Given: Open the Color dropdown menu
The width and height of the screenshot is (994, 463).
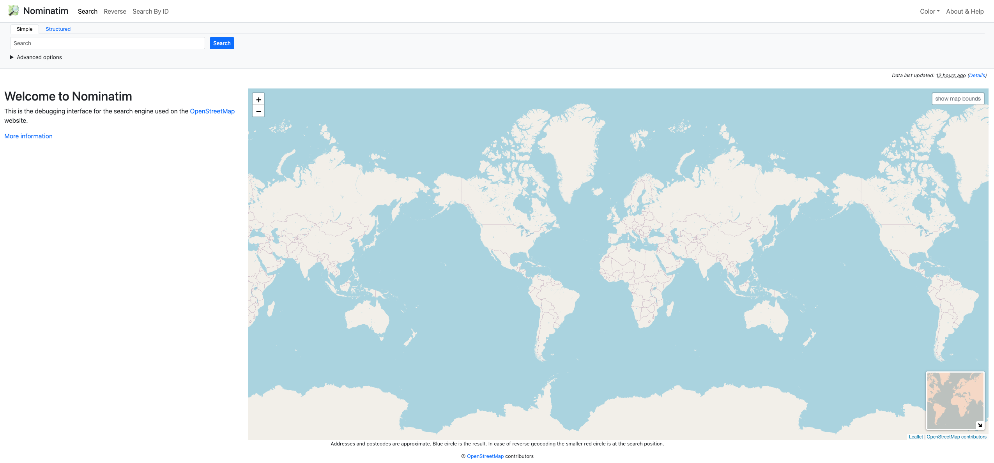Looking at the screenshot, I should 930,11.
